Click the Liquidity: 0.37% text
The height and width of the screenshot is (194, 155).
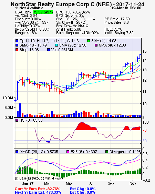point(27,26)
